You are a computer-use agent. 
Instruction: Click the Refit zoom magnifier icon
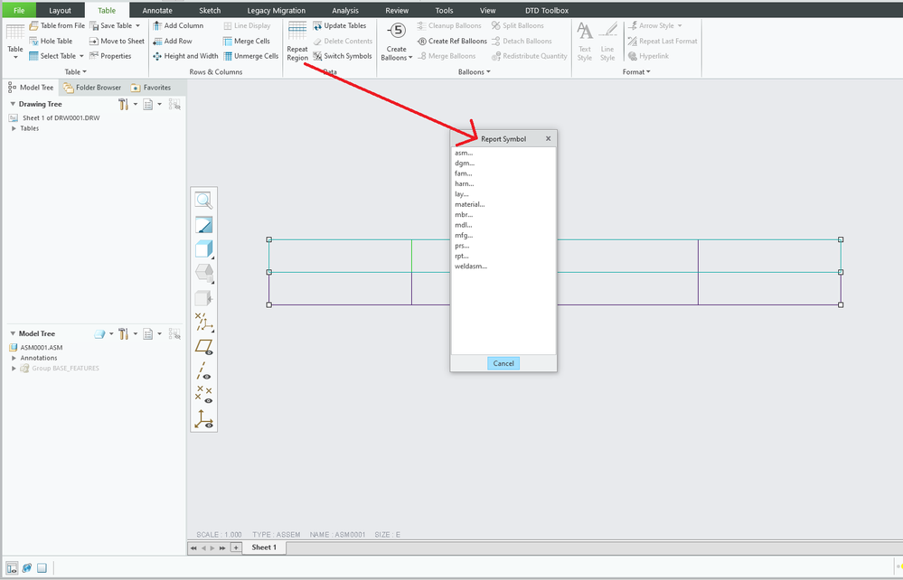click(204, 201)
